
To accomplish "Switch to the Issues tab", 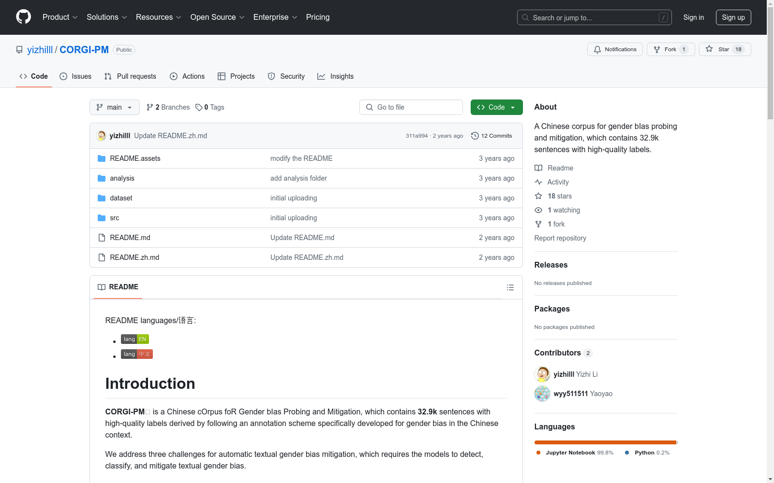I will click(75, 76).
